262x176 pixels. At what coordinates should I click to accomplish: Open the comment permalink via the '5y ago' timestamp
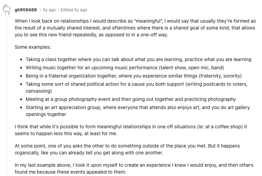[49, 10]
